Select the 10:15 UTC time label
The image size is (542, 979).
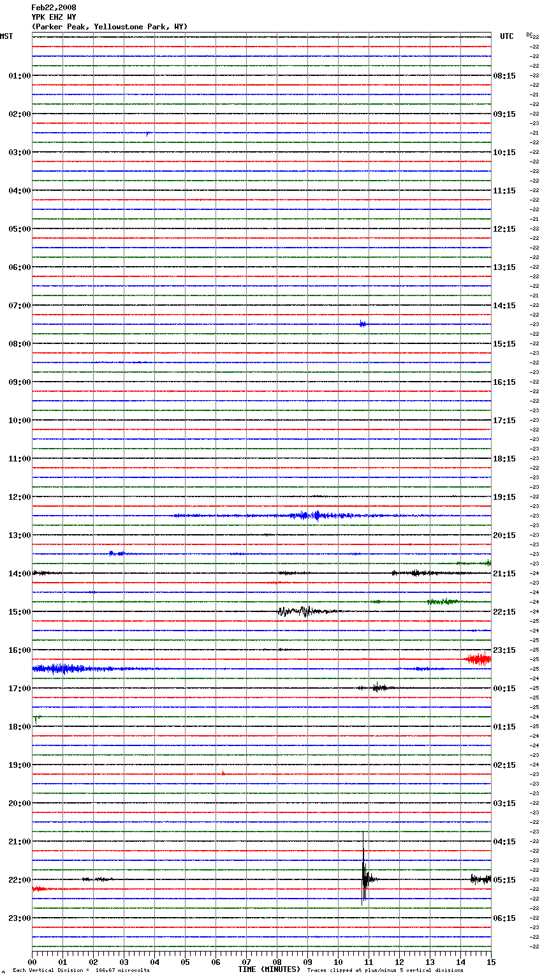(x=504, y=153)
